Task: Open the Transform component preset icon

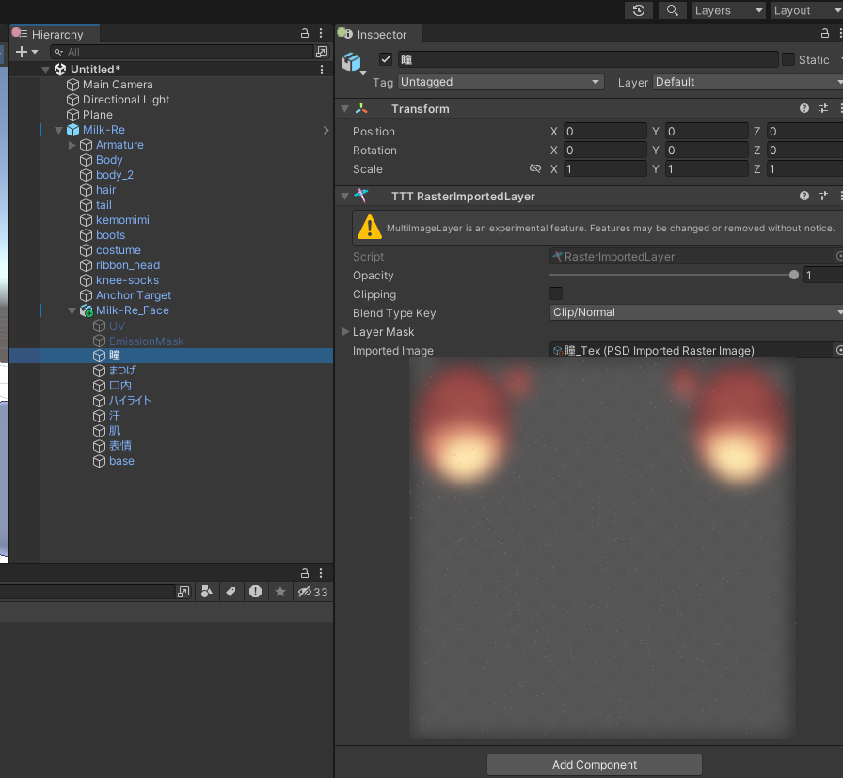Action: tap(823, 109)
